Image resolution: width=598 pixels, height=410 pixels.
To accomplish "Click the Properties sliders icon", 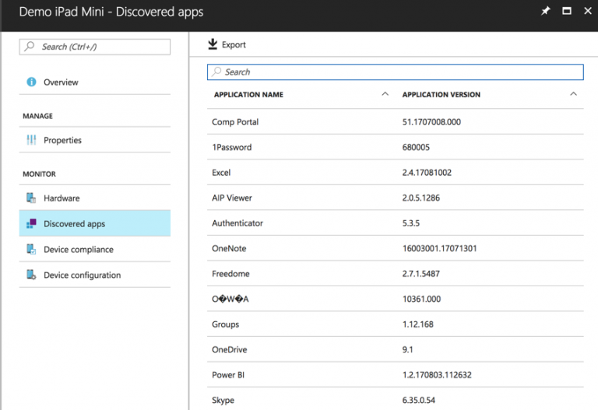I will coord(31,140).
